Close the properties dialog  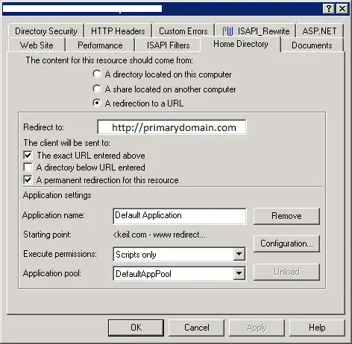pos(342,9)
